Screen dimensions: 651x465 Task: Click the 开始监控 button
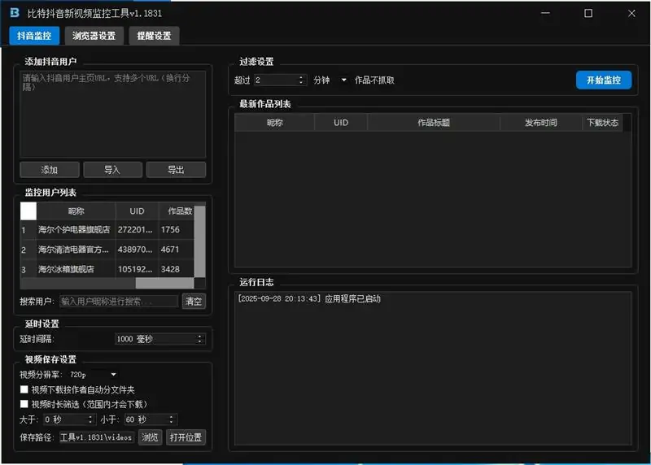[603, 80]
